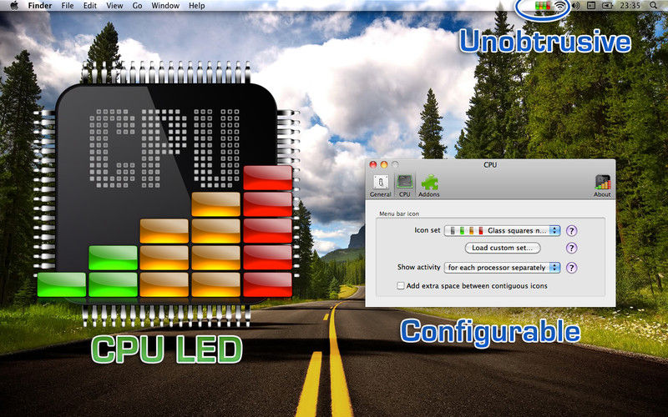Click the battery status icon

point(607,6)
